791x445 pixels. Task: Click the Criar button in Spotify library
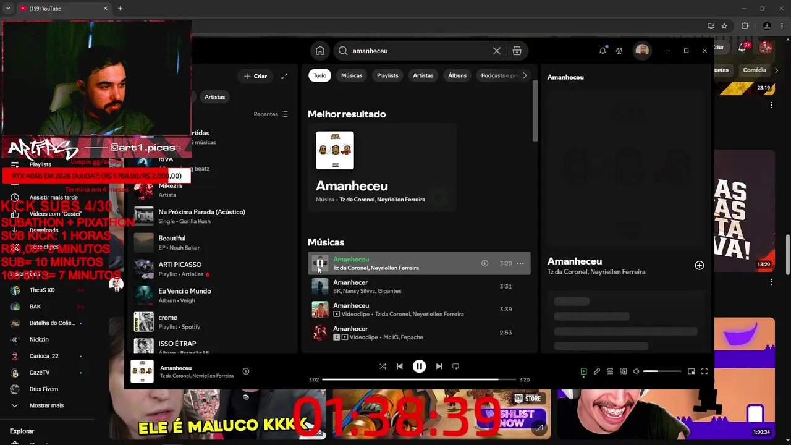(256, 76)
